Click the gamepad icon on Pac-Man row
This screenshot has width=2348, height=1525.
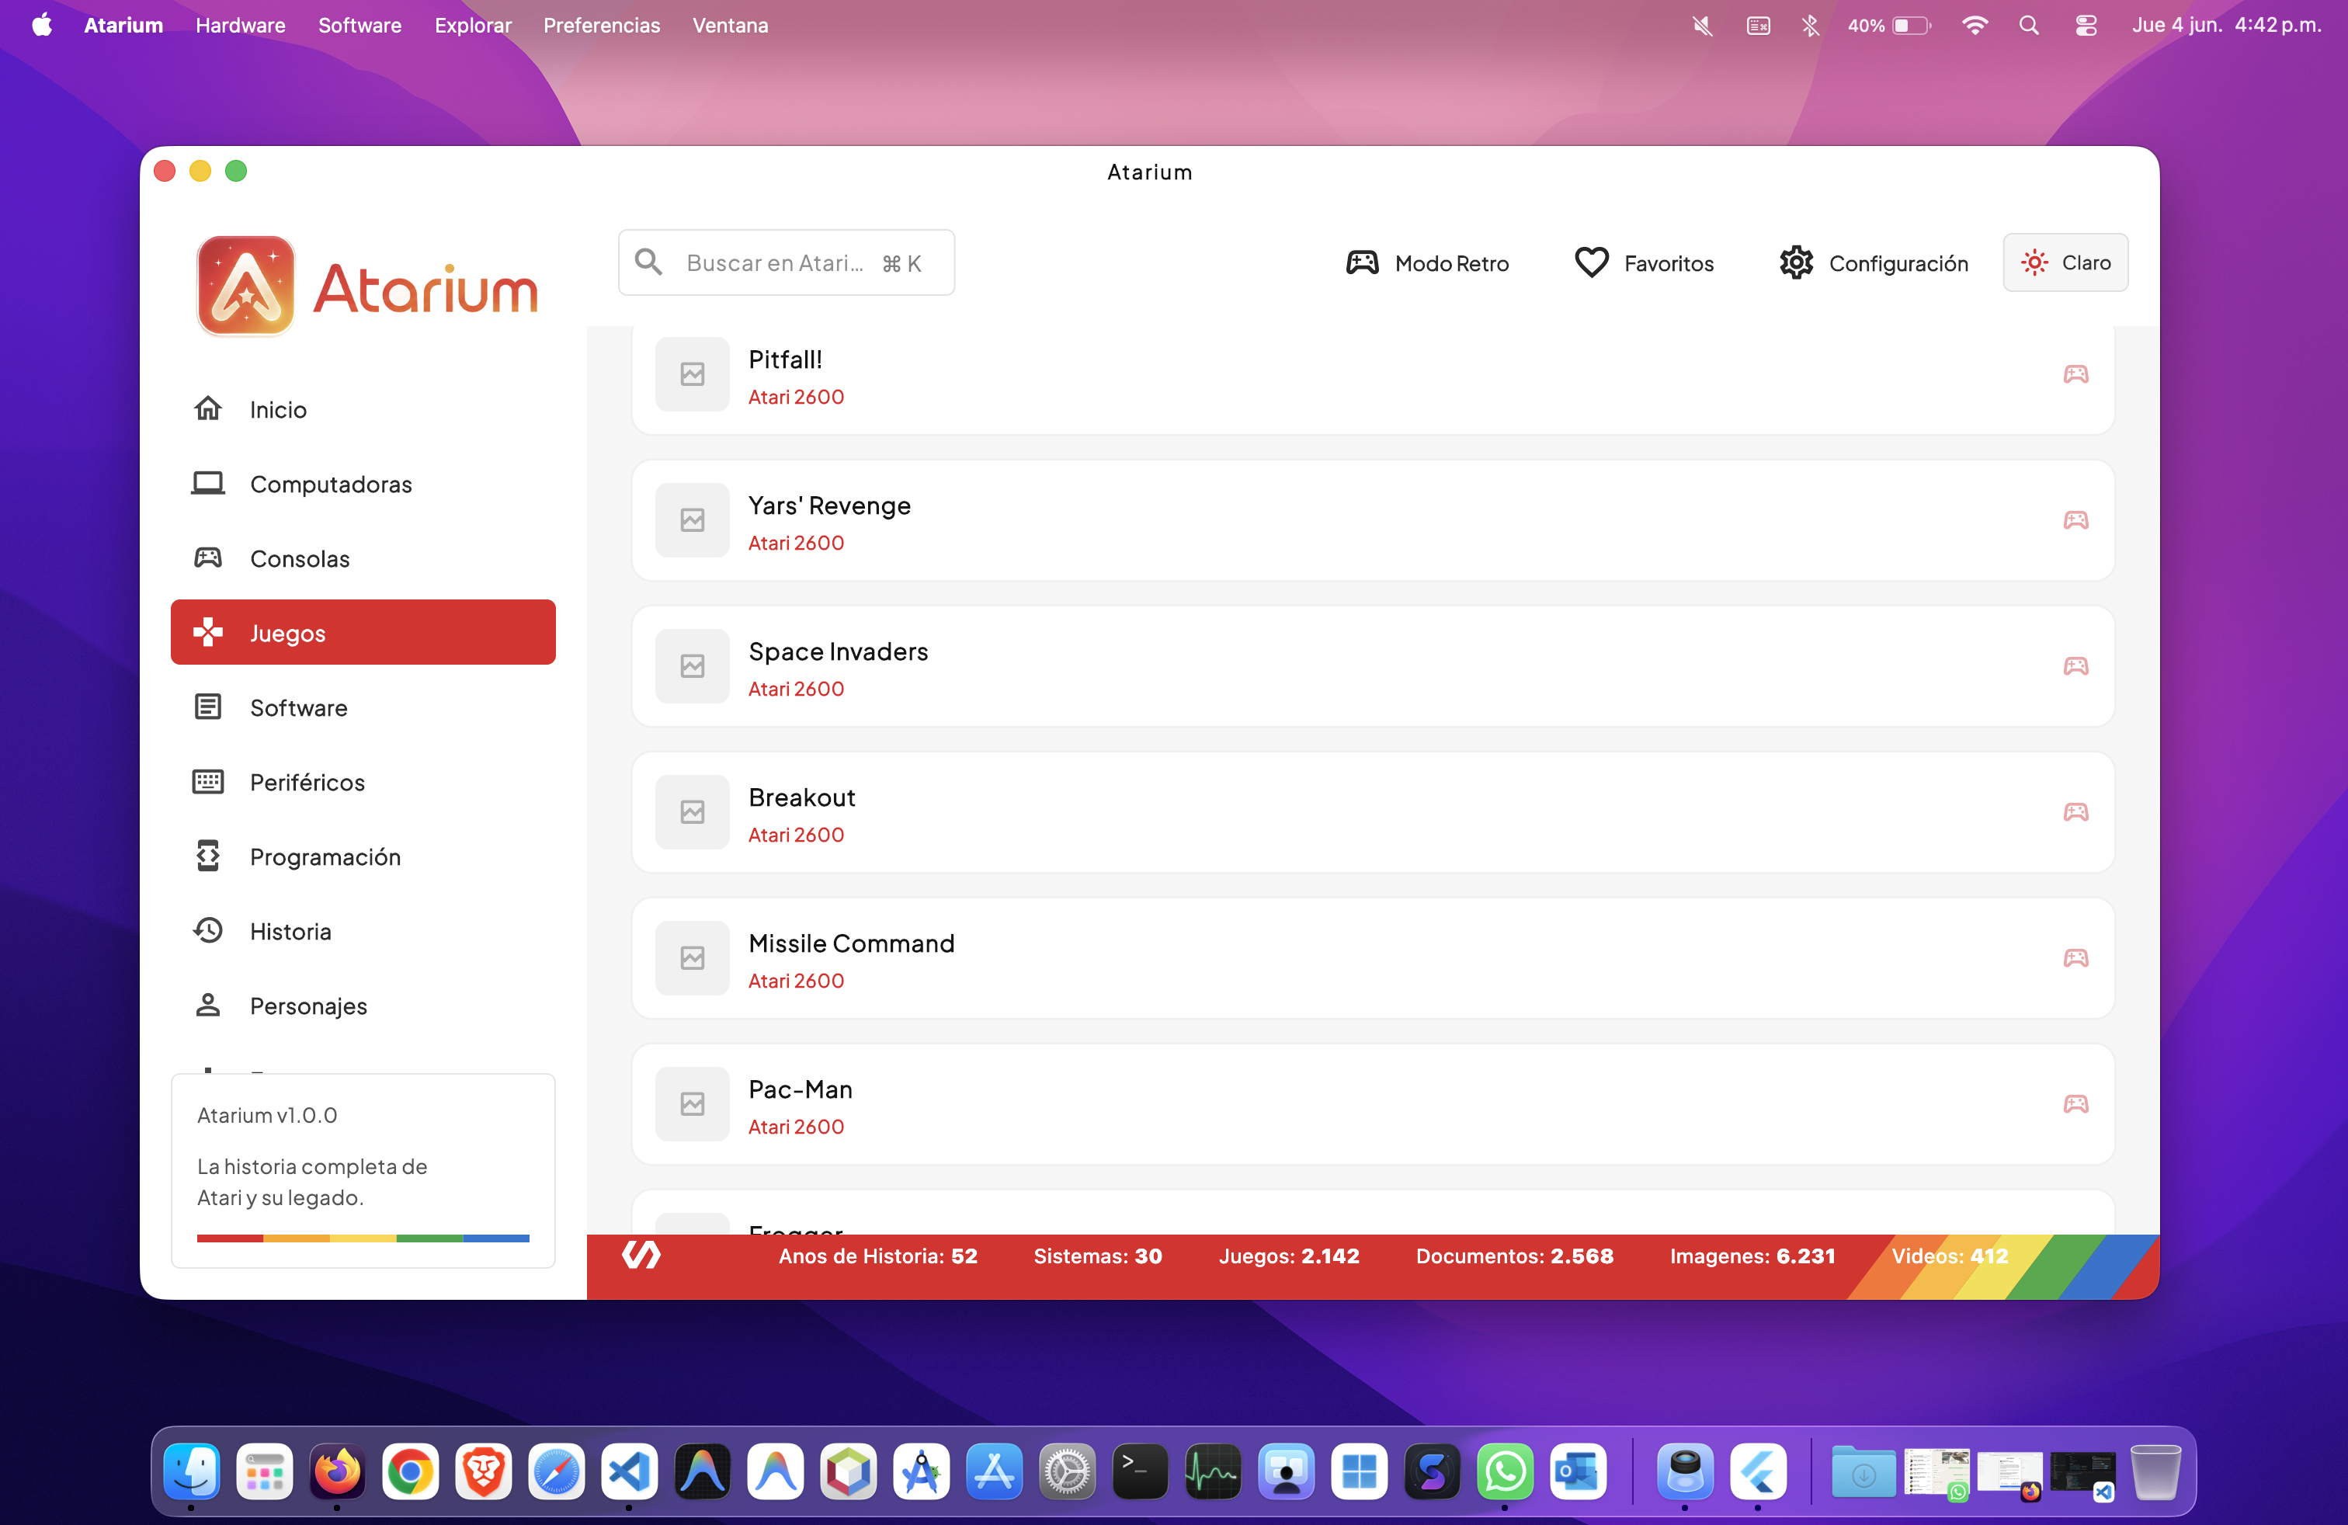click(2075, 1104)
